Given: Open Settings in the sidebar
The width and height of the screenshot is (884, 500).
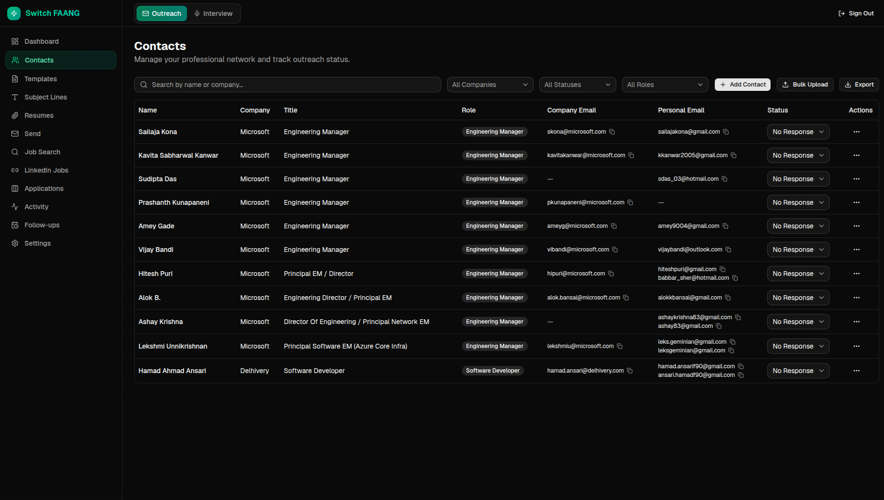Looking at the screenshot, I should click(x=61, y=243).
